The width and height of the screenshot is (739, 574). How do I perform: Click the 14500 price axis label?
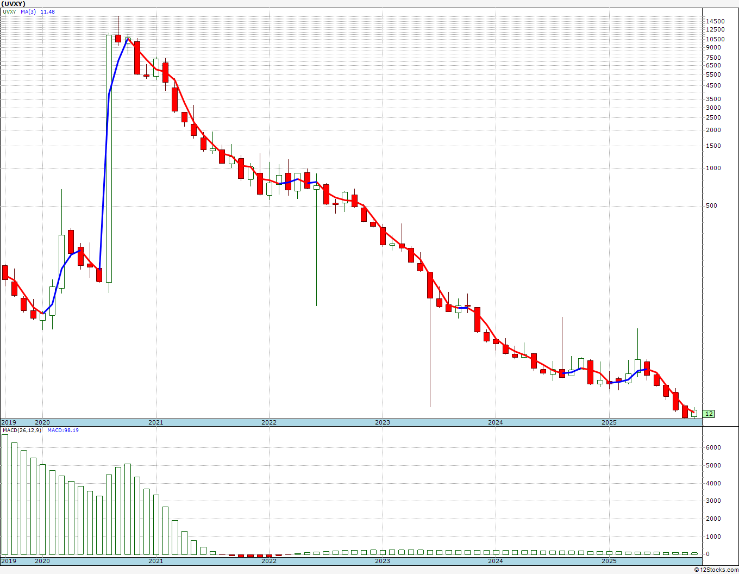(715, 21)
